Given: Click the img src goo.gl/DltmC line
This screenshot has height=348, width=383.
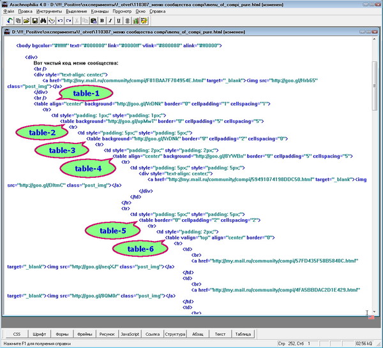Looking at the screenshot, I should (64, 185).
